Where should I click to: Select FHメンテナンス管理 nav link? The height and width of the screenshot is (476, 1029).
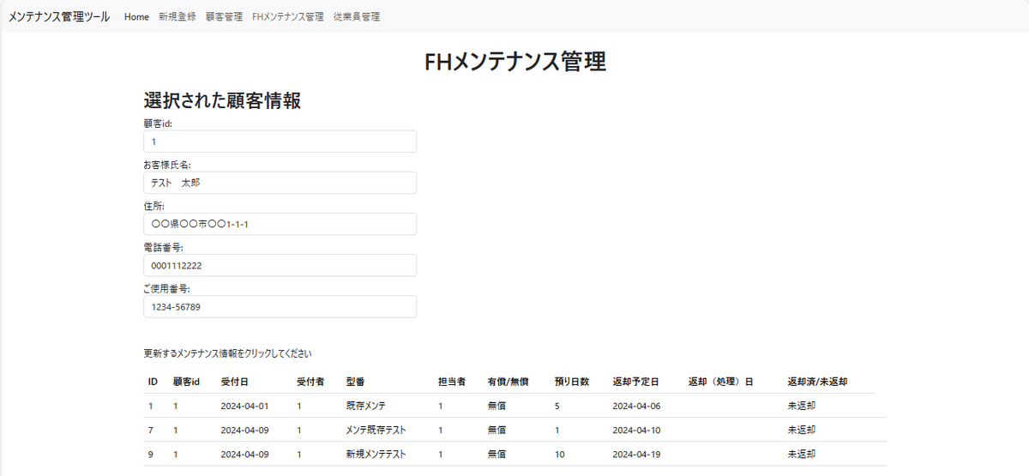(x=288, y=17)
